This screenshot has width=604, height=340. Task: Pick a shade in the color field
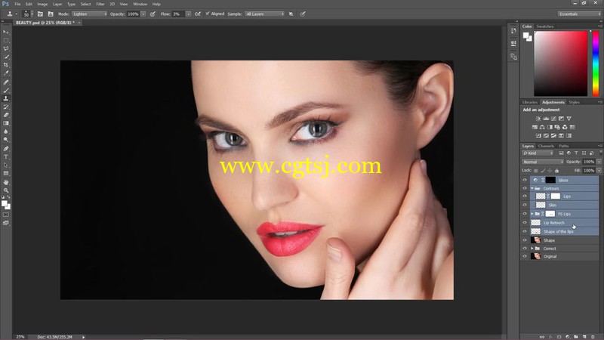click(560, 63)
